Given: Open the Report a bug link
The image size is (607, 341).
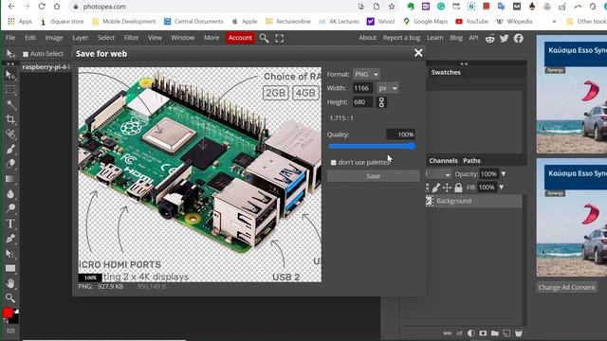Looking at the screenshot, I should tap(401, 38).
